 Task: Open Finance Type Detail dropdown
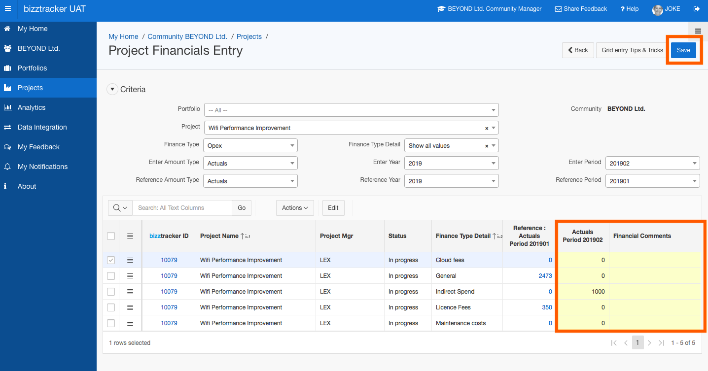pyautogui.click(x=452, y=145)
